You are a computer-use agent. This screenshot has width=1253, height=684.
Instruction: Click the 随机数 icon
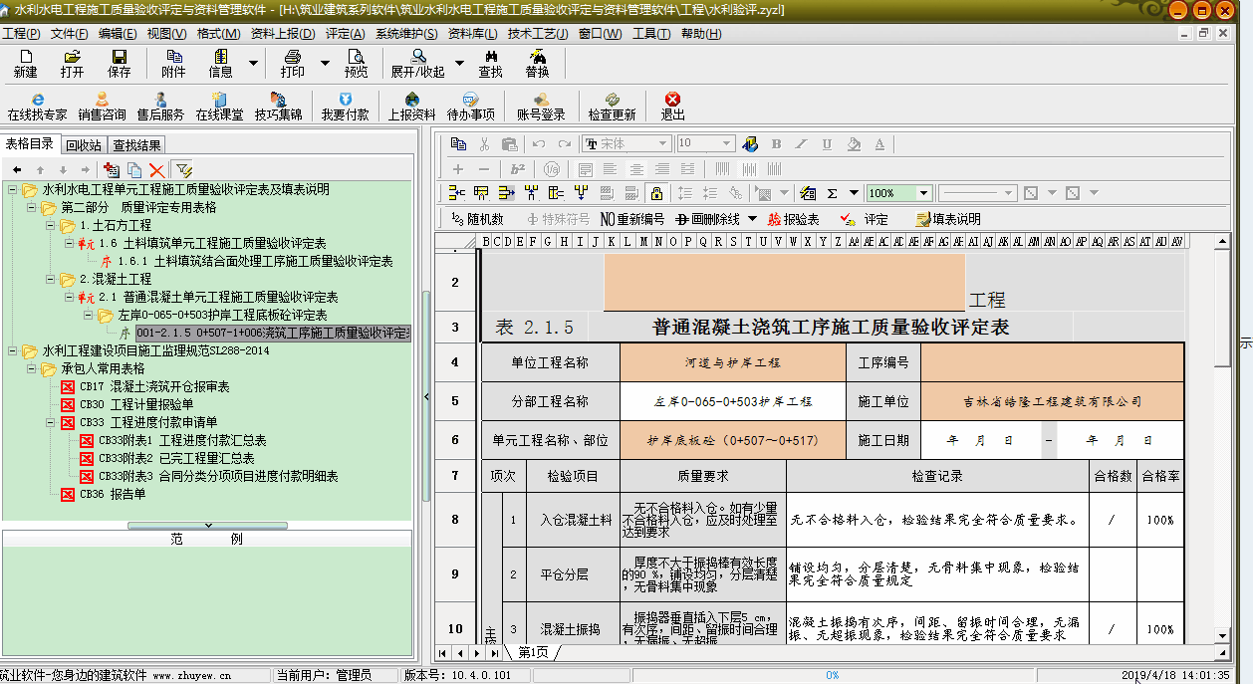click(477, 219)
